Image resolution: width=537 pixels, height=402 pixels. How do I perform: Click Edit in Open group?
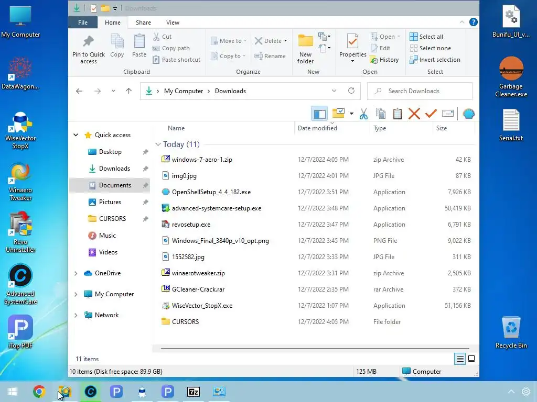coord(380,48)
